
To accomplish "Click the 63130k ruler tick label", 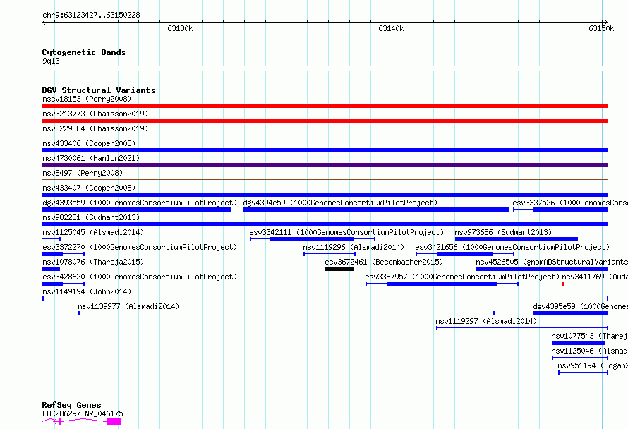I will click(180, 28).
